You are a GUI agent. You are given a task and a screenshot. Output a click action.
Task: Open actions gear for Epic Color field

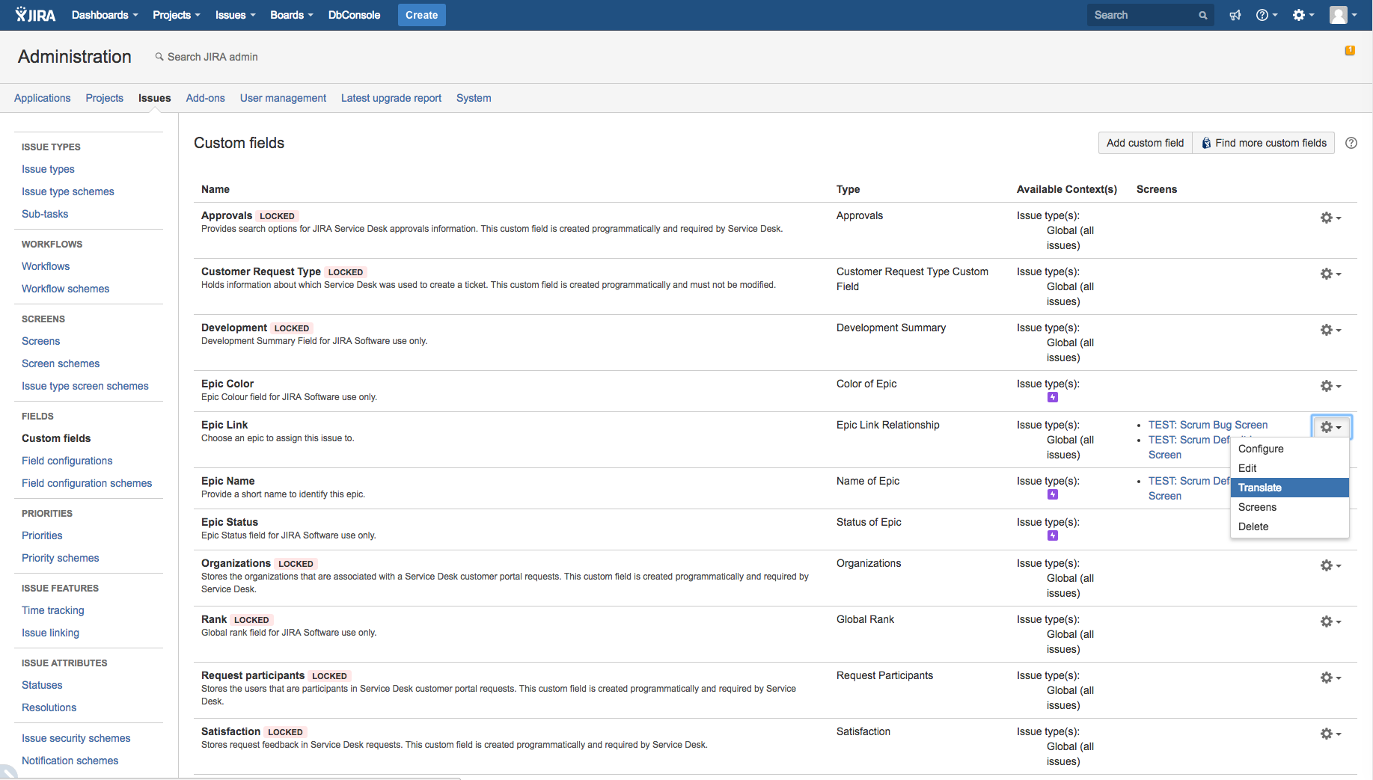(1330, 386)
